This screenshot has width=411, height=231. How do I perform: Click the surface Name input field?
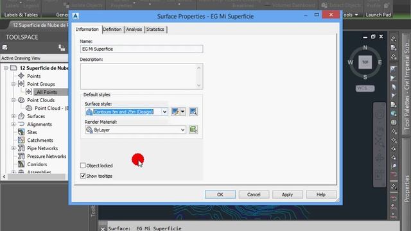click(141, 49)
